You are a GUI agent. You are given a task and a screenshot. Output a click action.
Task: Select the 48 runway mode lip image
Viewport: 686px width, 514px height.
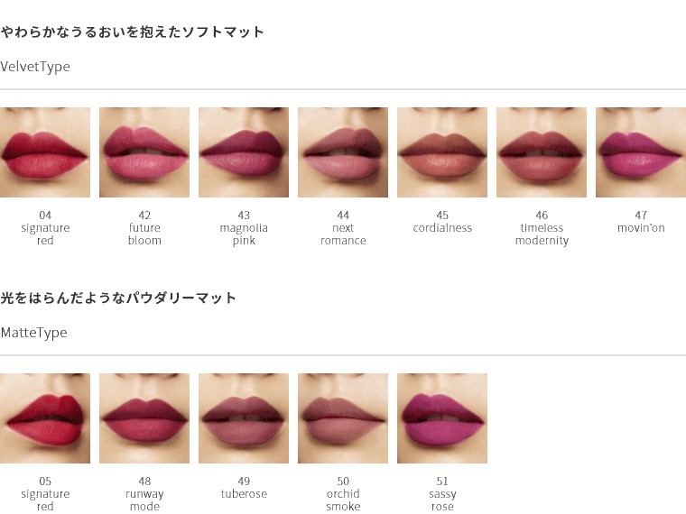[x=144, y=418]
